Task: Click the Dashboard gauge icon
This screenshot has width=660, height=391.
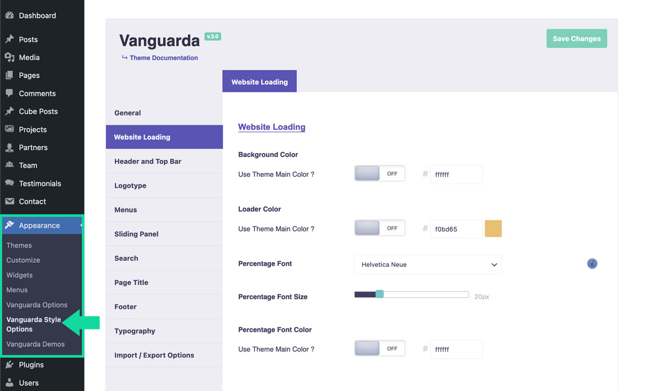Action: tap(9, 16)
